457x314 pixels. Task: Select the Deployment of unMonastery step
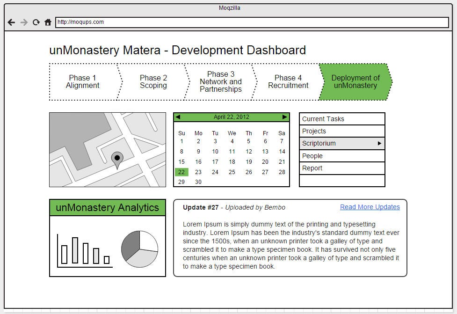(355, 81)
